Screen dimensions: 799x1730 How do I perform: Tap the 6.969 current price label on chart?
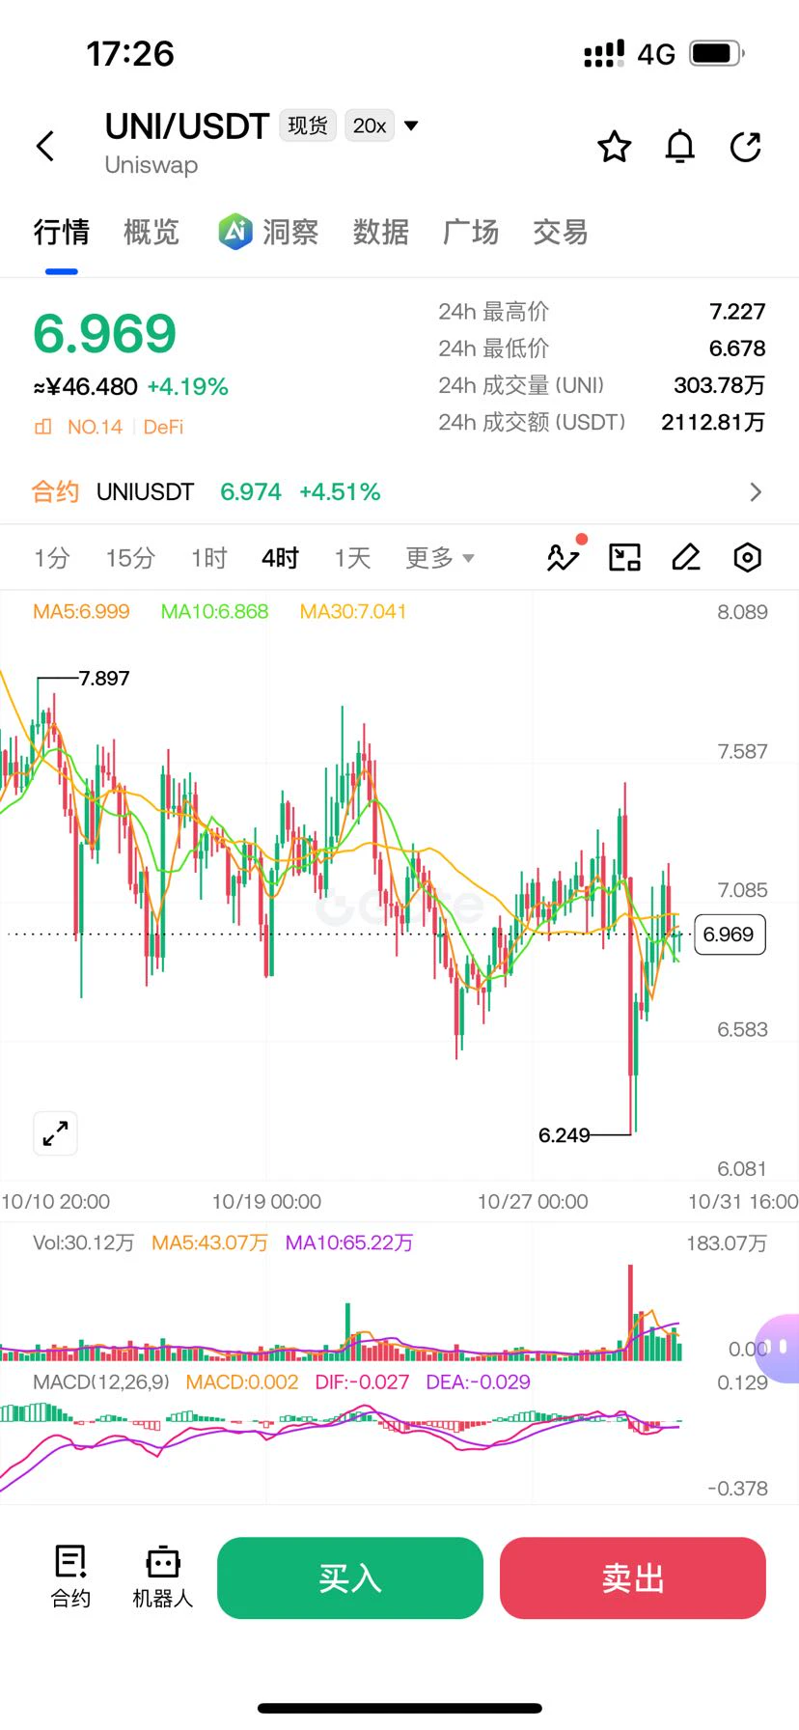(x=730, y=935)
